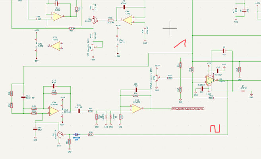Select resistor R58 symbol
This screenshot has height=159, width=261.
(91, 134)
